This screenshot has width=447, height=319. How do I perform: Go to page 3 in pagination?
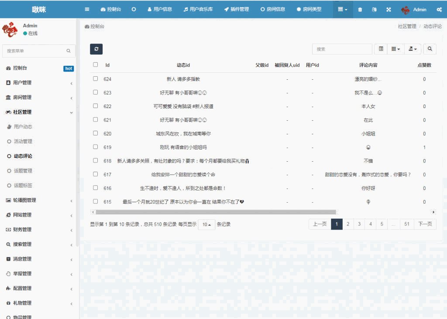click(359, 224)
